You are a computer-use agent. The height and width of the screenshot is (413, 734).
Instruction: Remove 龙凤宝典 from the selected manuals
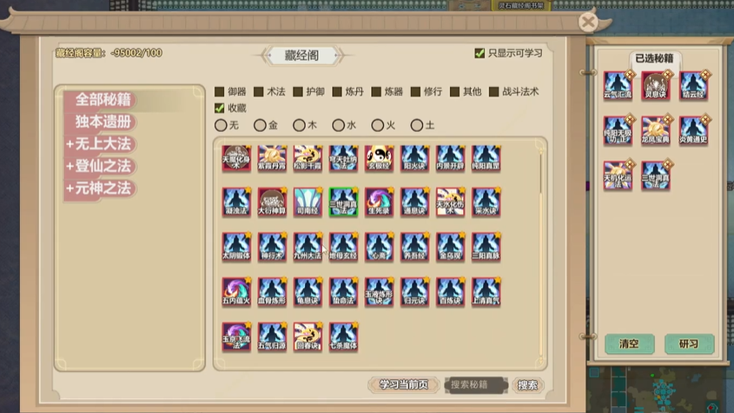(x=655, y=130)
